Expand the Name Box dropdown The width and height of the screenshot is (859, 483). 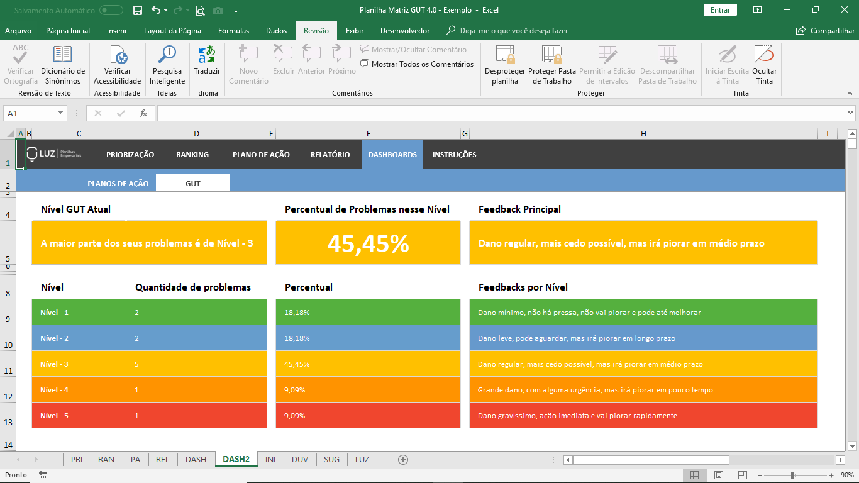point(61,113)
